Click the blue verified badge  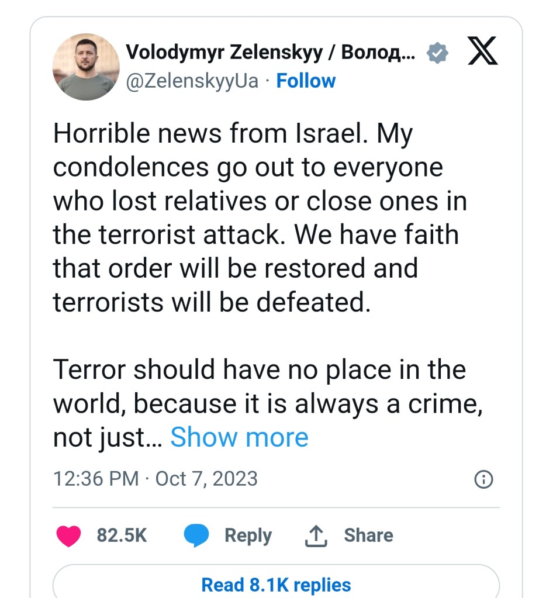tap(437, 54)
